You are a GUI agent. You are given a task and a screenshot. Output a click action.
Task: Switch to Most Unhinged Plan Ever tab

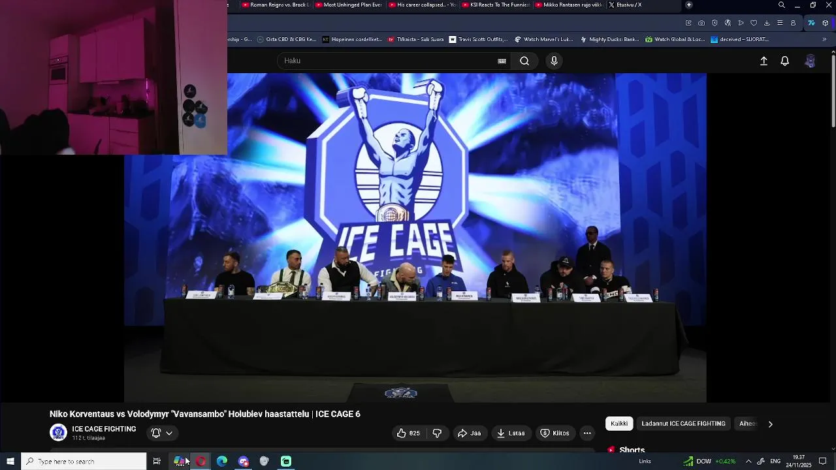click(348, 5)
